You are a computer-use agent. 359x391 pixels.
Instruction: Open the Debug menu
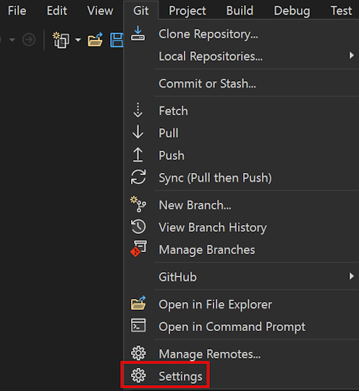tap(292, 11)
